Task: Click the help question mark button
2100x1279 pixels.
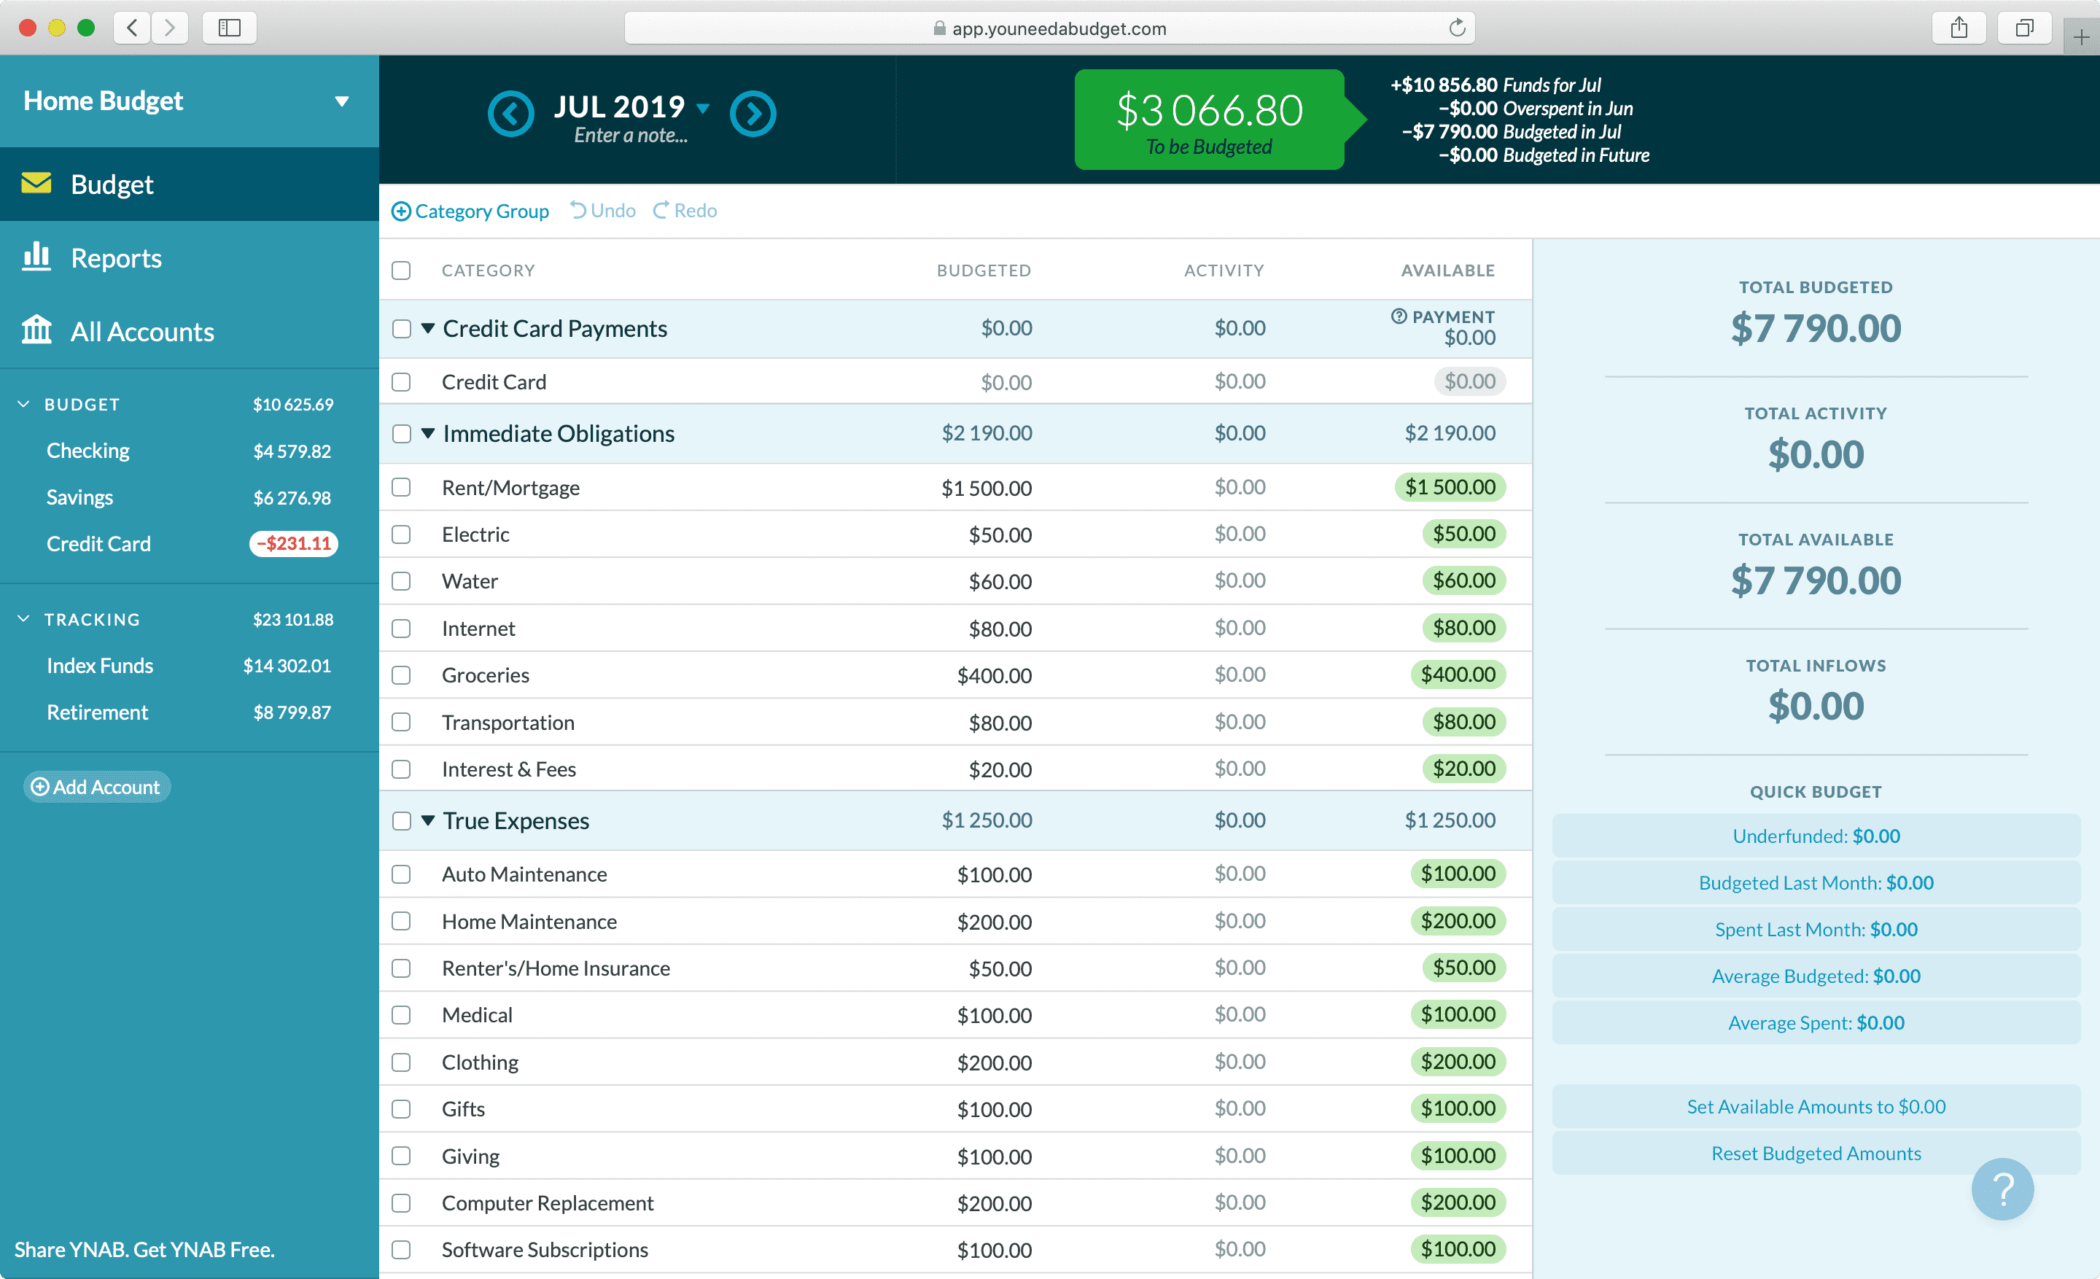Action: pos(2005,1191)
